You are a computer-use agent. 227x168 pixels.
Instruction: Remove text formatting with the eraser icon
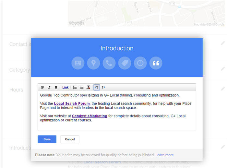[88, 87]
